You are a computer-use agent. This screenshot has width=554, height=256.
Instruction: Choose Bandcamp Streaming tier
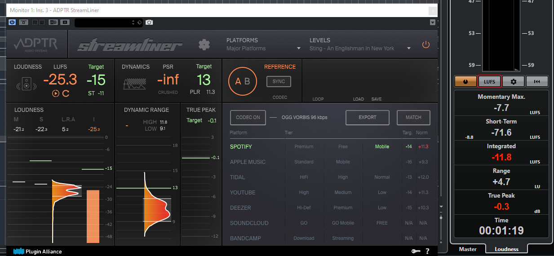[x=343, y=238]
